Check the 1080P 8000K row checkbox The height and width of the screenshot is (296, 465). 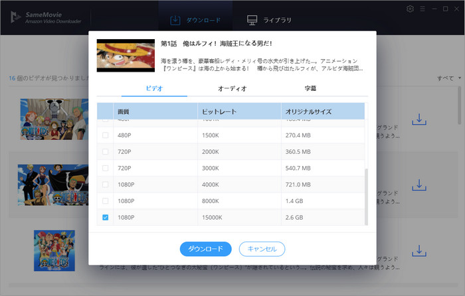(x=105, y=201)
